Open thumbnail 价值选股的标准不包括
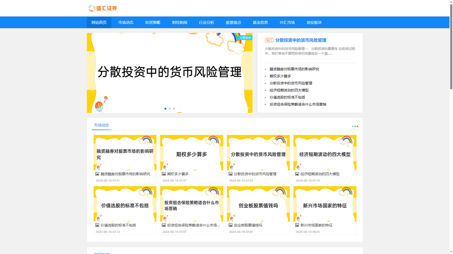The height and width of the screenshot is (254, 453). pyautogui.click(x=125, y=204)
